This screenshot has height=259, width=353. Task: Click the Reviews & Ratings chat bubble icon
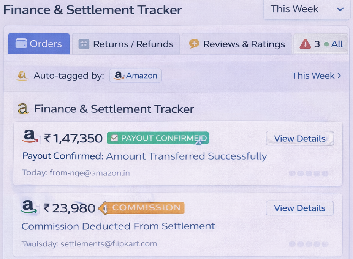[194, 44]
